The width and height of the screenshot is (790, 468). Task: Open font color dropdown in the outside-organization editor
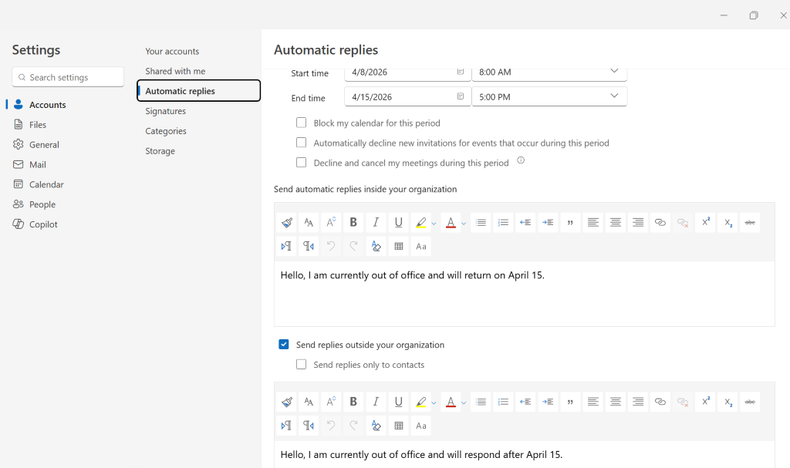pyautogui.click(x=464, y=402)
